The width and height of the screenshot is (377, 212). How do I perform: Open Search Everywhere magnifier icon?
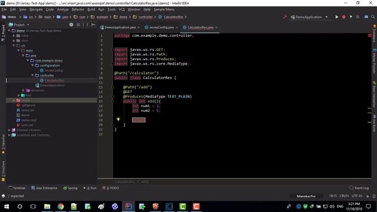pyautogui.click(x=373, y=17)
